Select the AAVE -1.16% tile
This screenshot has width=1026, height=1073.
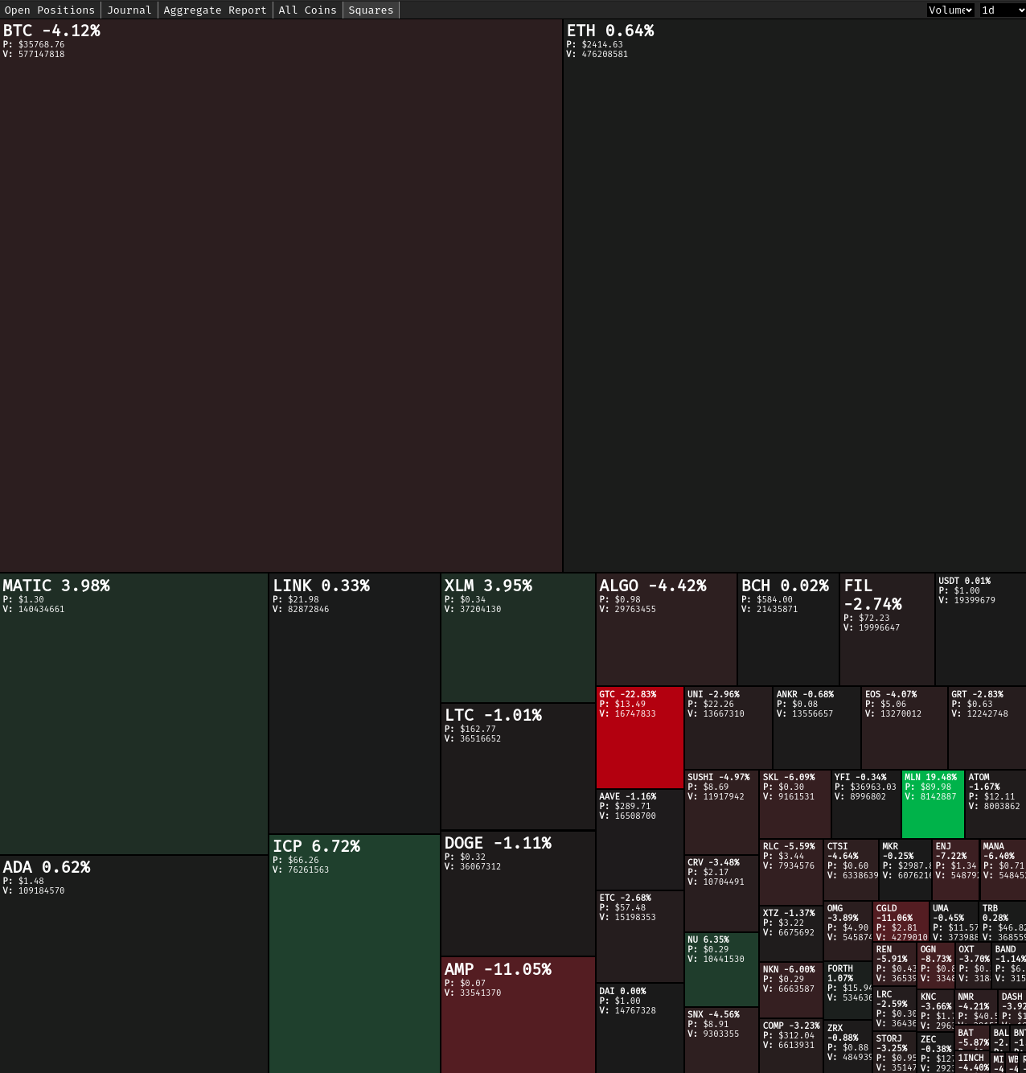click(640, 840)
